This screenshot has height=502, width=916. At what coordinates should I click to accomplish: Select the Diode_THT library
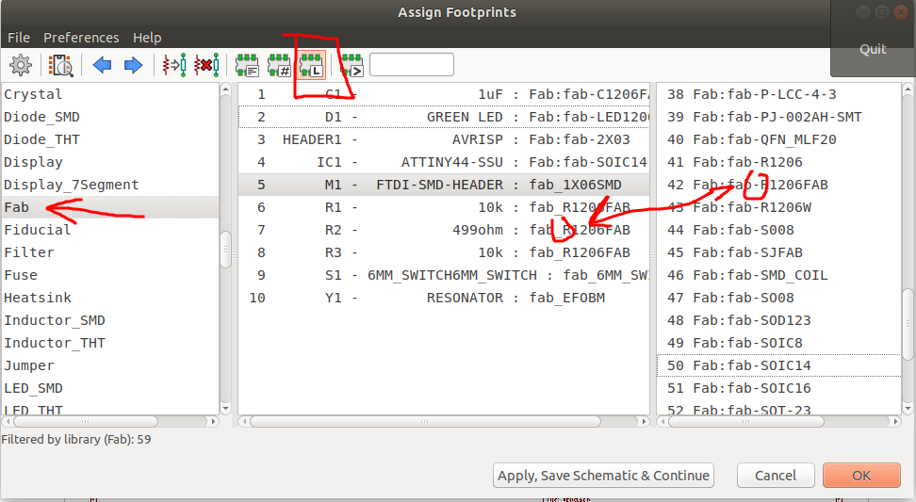click(110, 139)
